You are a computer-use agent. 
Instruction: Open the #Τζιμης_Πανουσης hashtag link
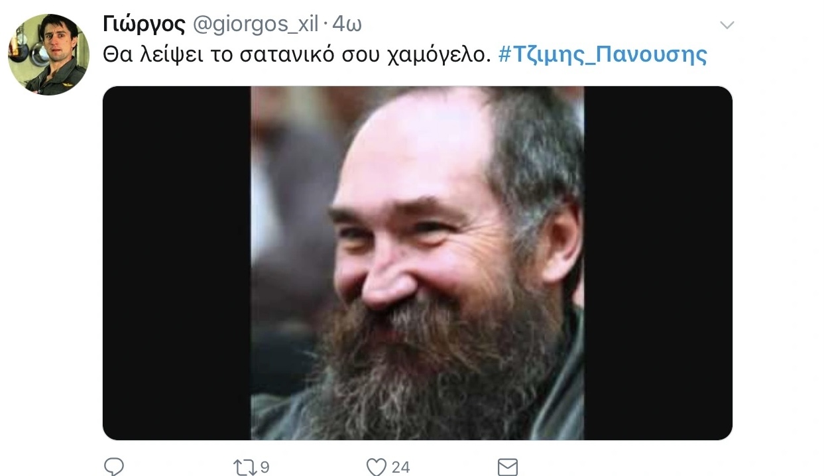(x=602, y=55)
